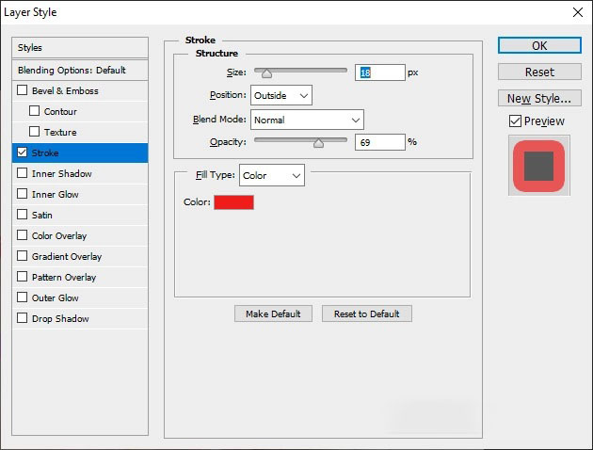Screen dimensions: 593x450
Task: Enable the Drop Shadow checkbox
Action: tap(23, 319)
